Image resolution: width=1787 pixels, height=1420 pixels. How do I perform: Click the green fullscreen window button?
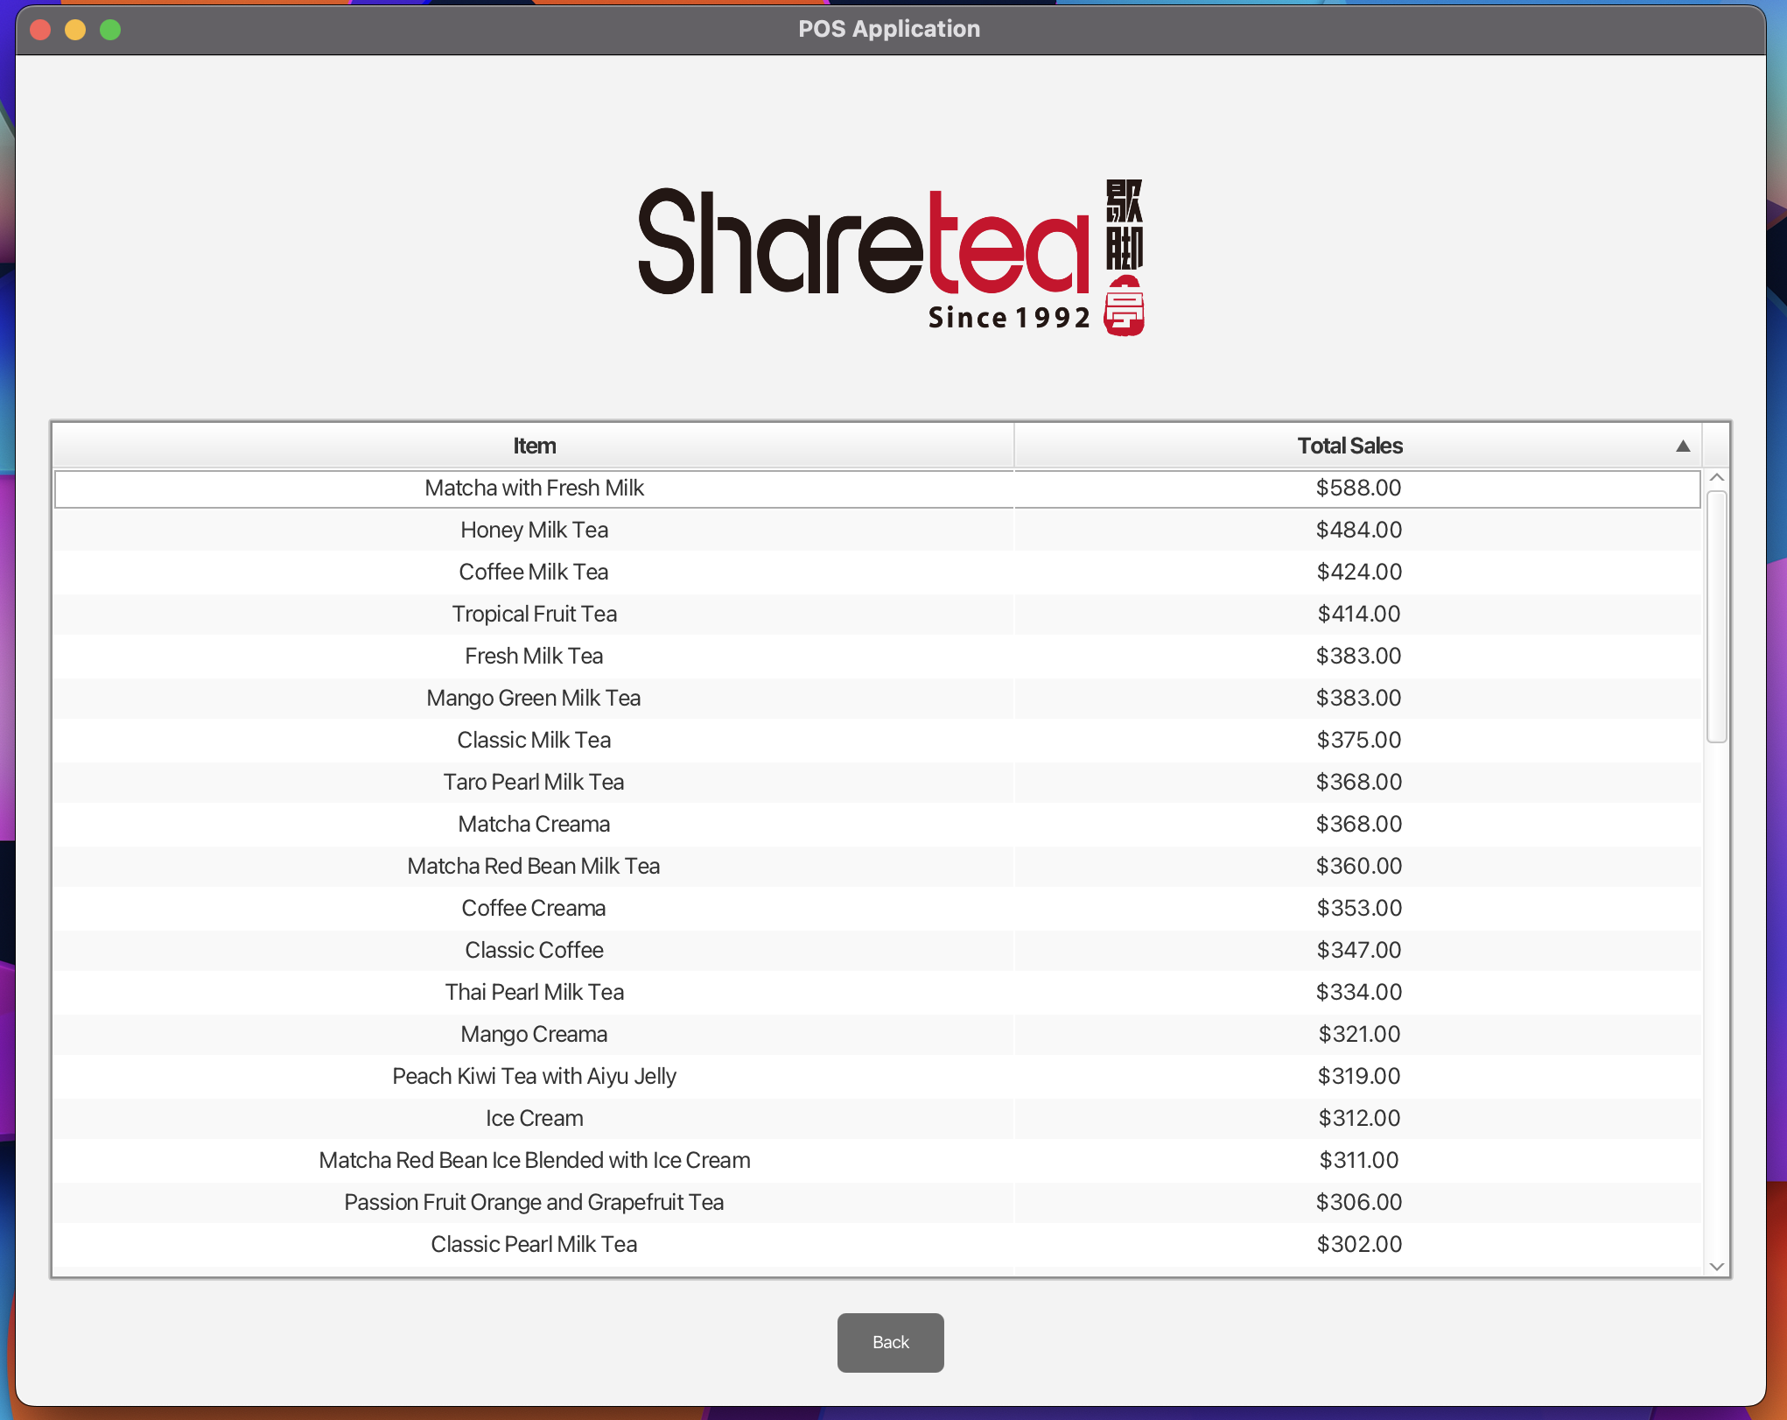click(110, 30)
